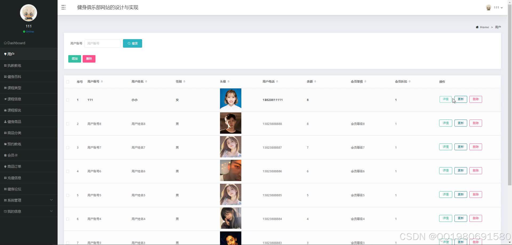
Task: Sort by 用户姓名 column sort icon
Action: coord(146,81)
